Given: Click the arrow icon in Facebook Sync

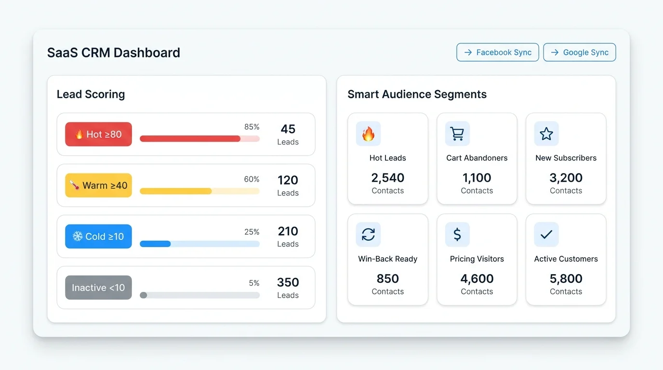Looking at the screenshot, I should click(468, 53).
